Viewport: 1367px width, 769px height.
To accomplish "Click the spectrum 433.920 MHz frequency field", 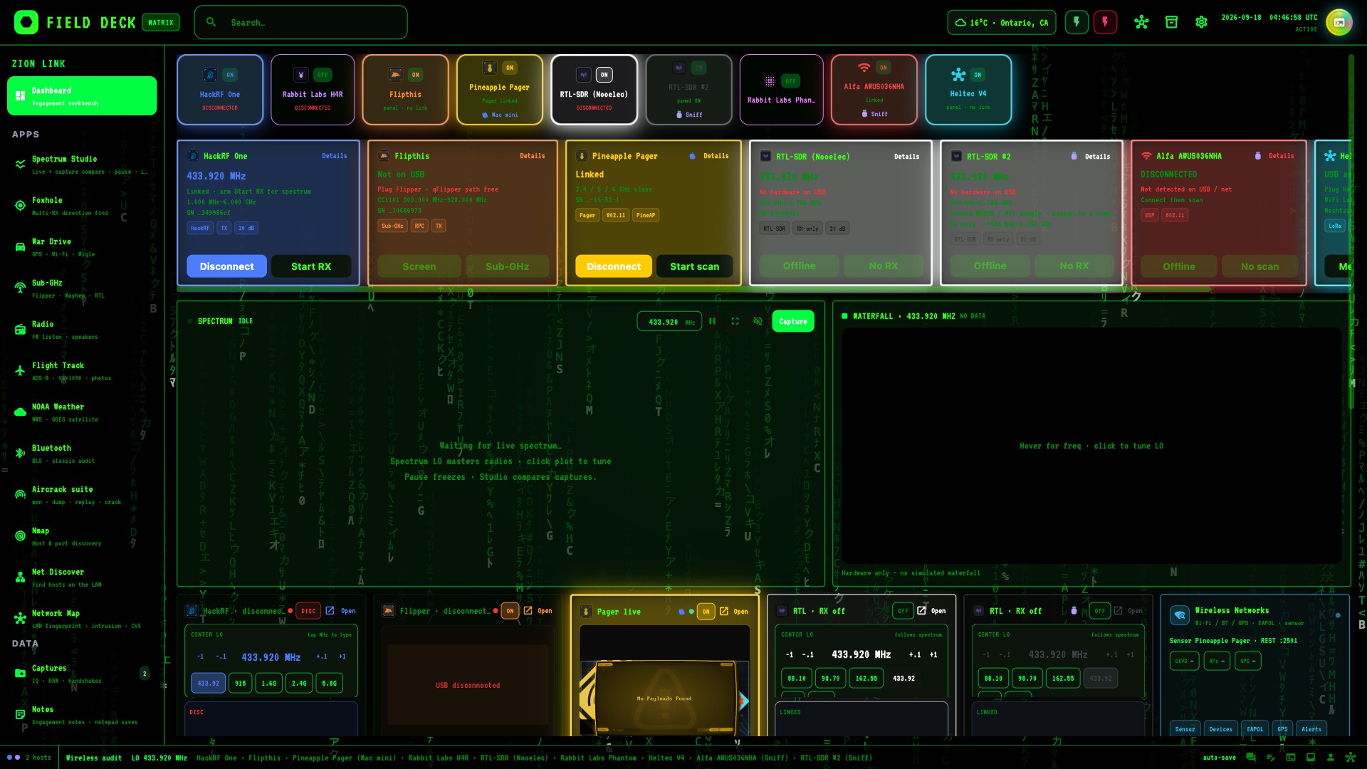I will pyautogui.click(x=669, y=322).
